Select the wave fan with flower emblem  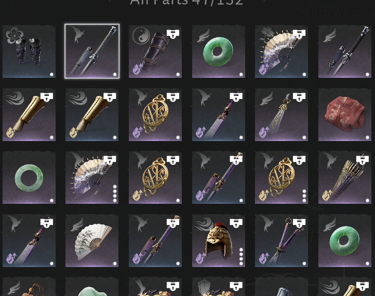tap(282, 51)
